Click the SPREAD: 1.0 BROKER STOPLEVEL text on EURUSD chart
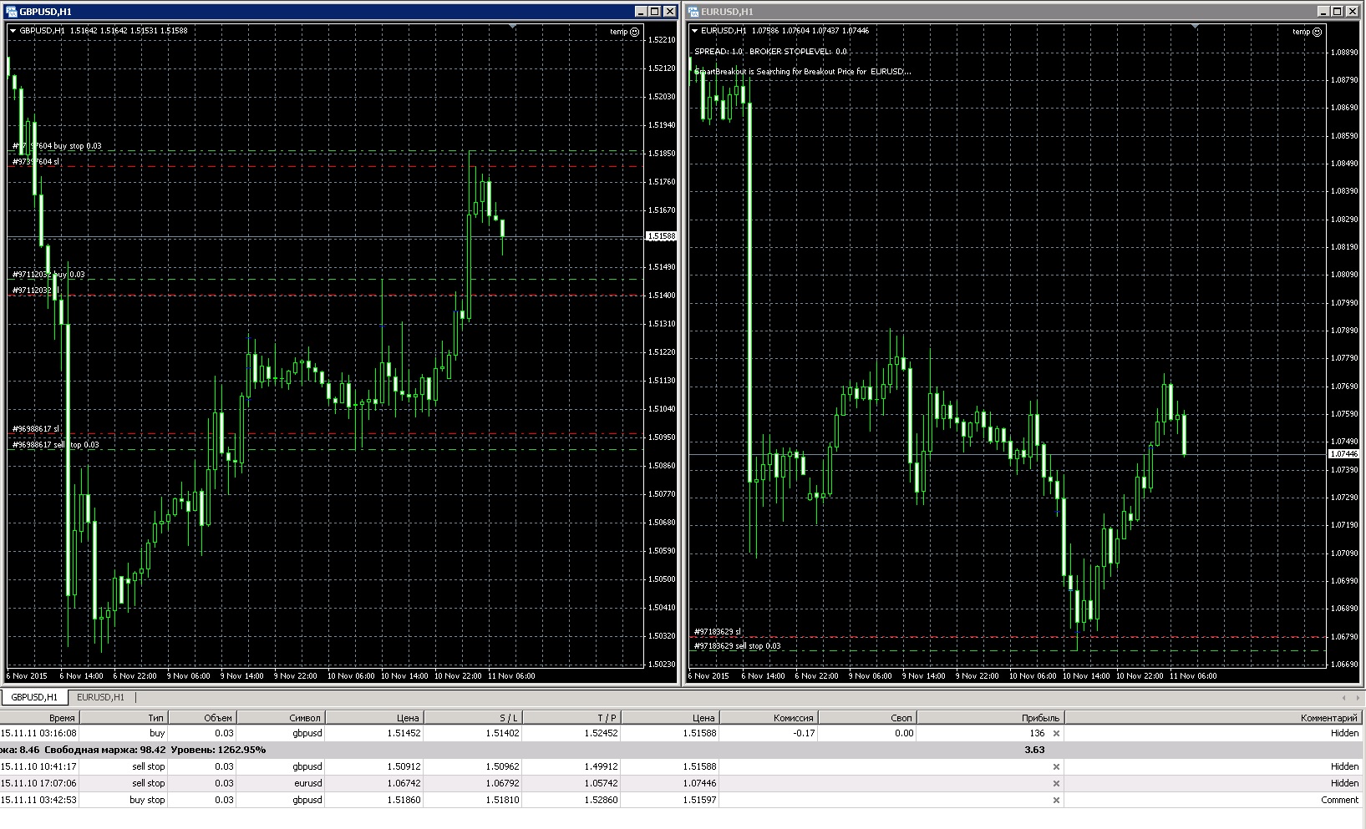 770,52
